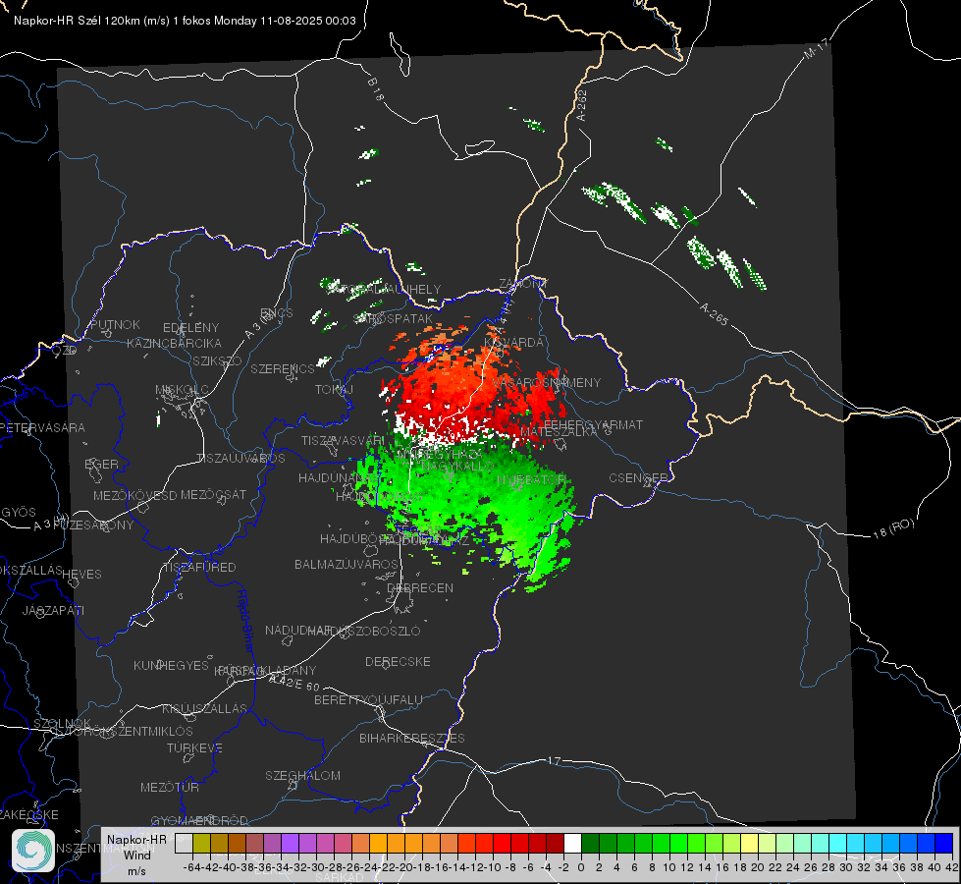Select the VÁSÁROSNAMÉNY label
Screen dimensions: 961x884
click(546, 382)
